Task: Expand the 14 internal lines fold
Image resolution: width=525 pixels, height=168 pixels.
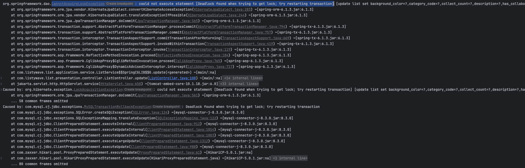Action: click(x=243, y=78)
